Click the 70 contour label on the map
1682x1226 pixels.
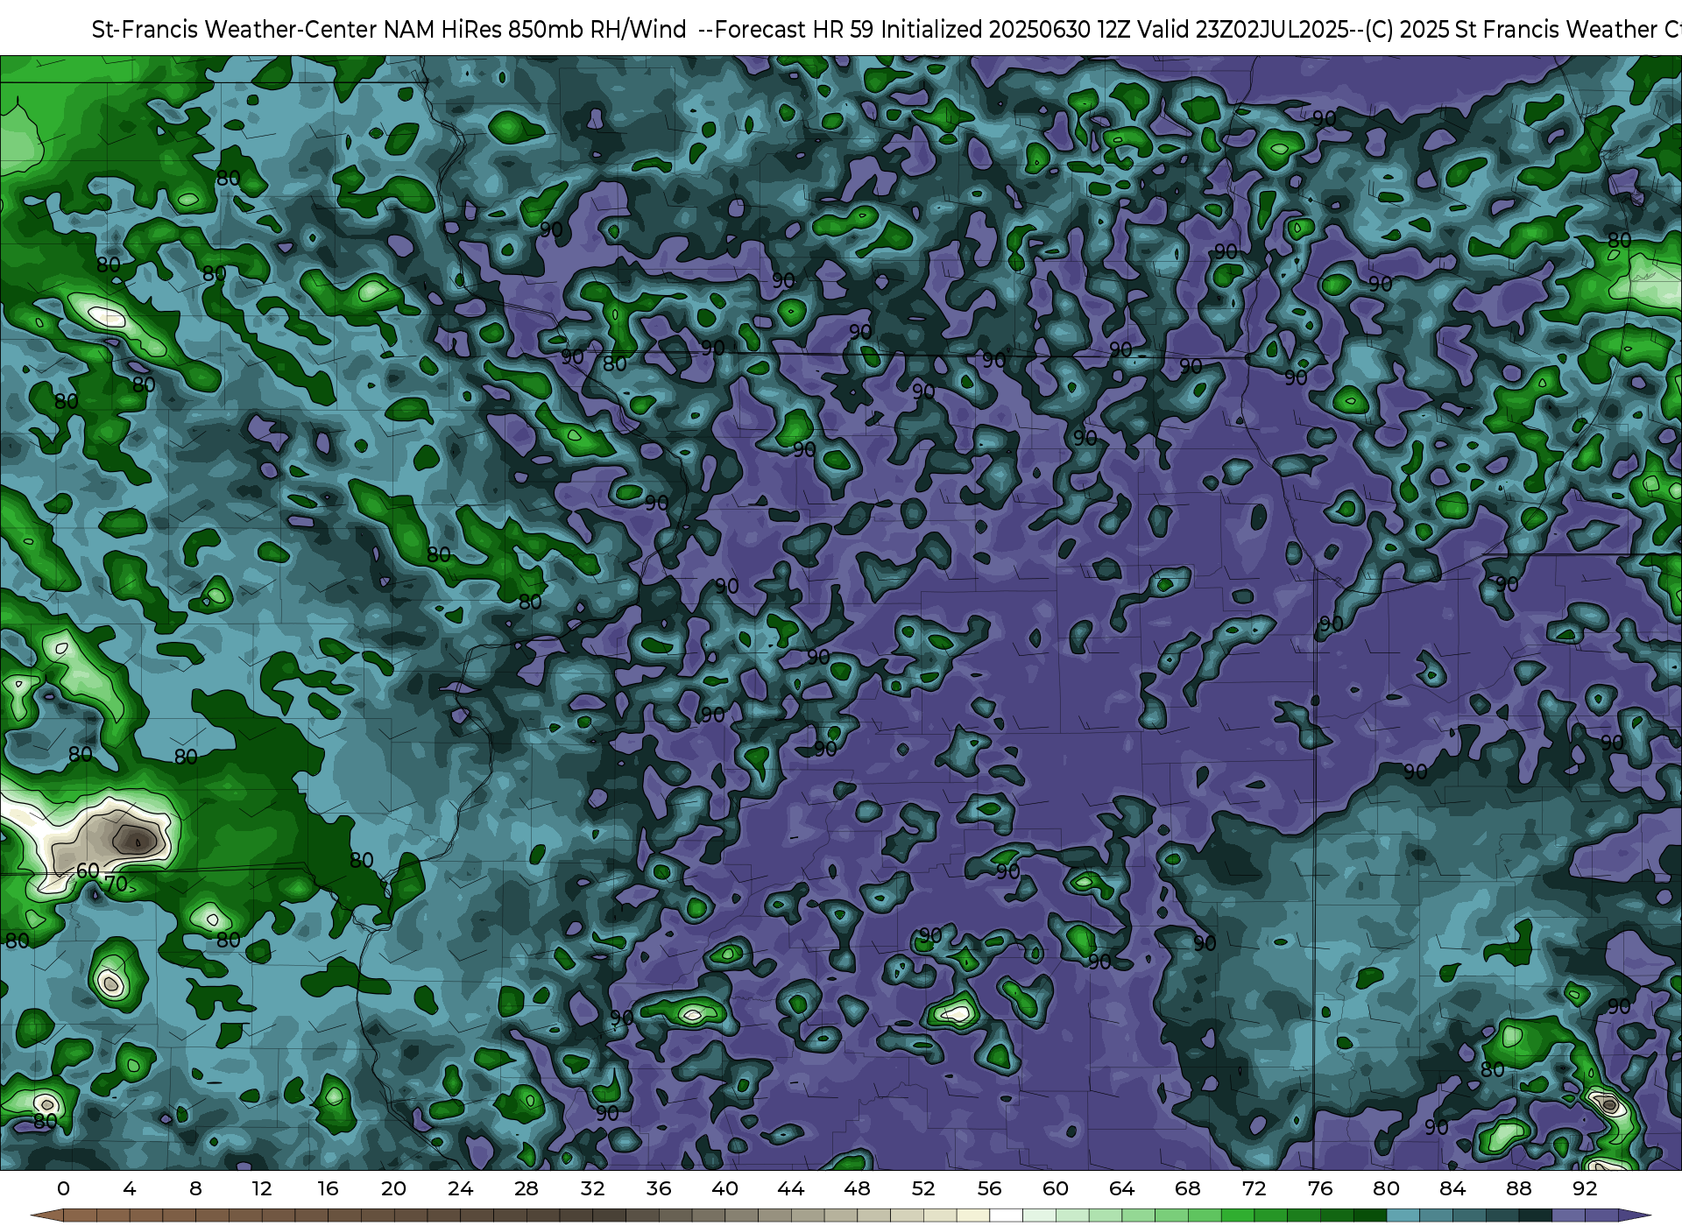tap(116, 884)
